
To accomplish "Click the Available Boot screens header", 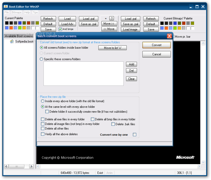I will click(19, 36).
